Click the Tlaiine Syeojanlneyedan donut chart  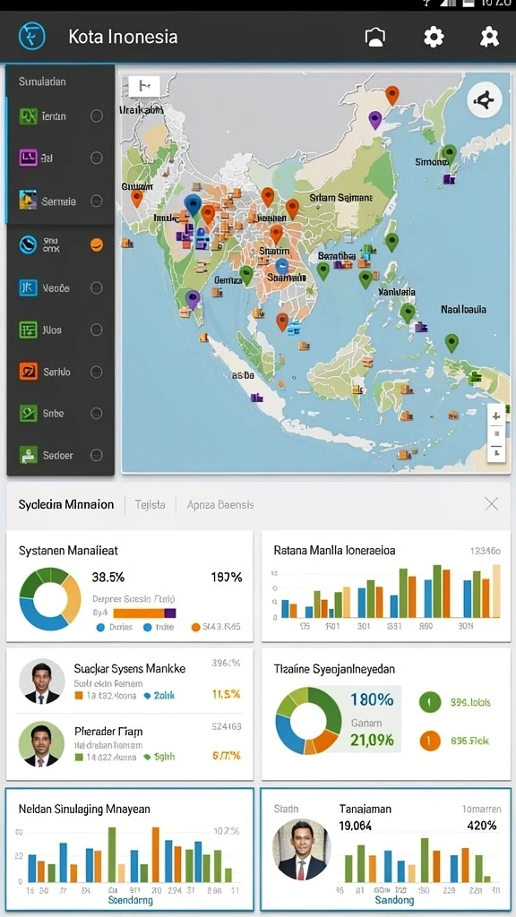click(308, 721)
